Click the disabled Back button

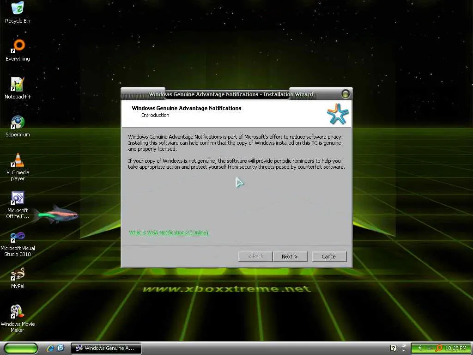(255, 257)
